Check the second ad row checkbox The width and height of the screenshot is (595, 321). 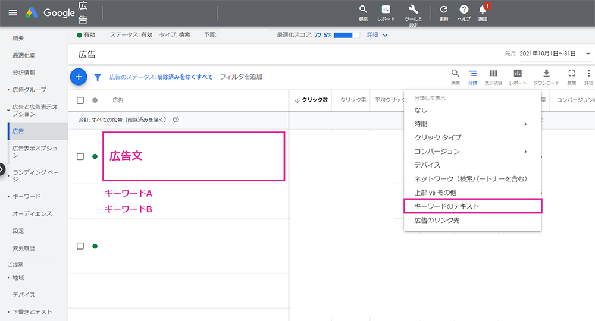tap(80, 246)
